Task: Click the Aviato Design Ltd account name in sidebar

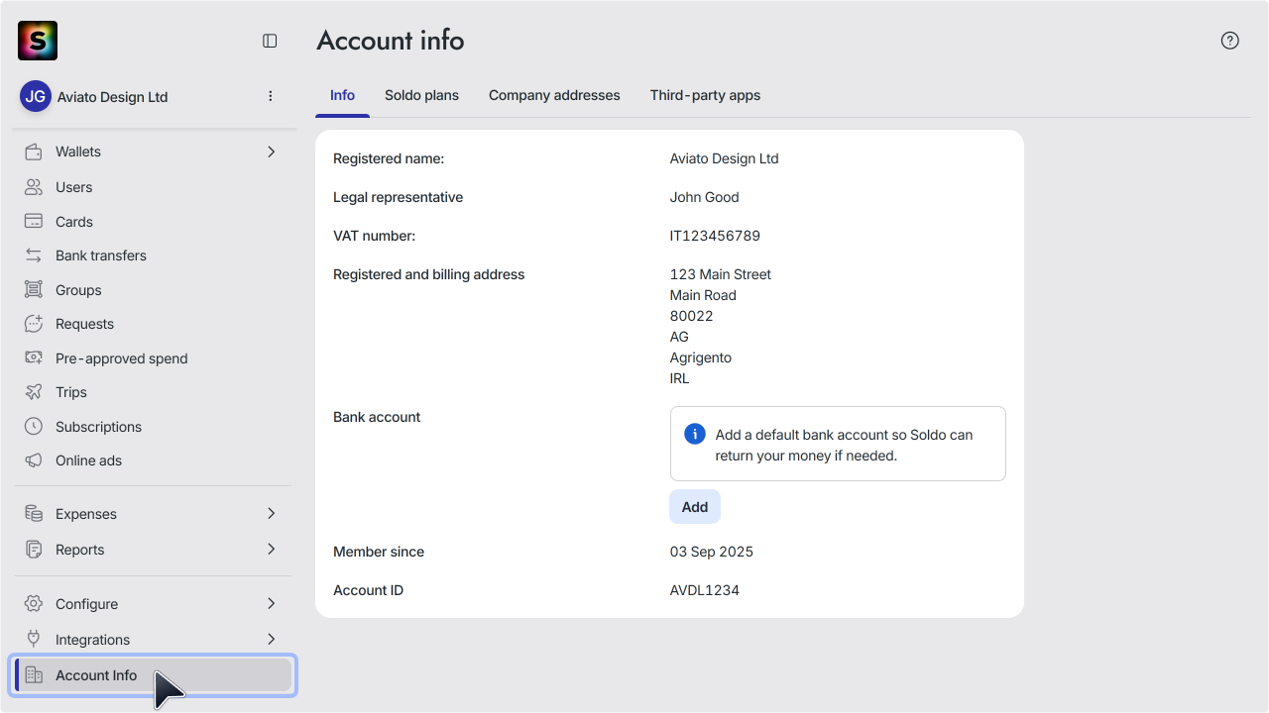Action: click(x=112, y=97)
